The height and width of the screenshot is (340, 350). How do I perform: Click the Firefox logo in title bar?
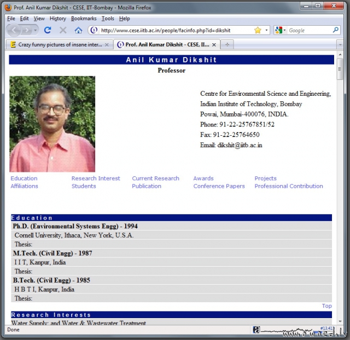coord(8,8)
